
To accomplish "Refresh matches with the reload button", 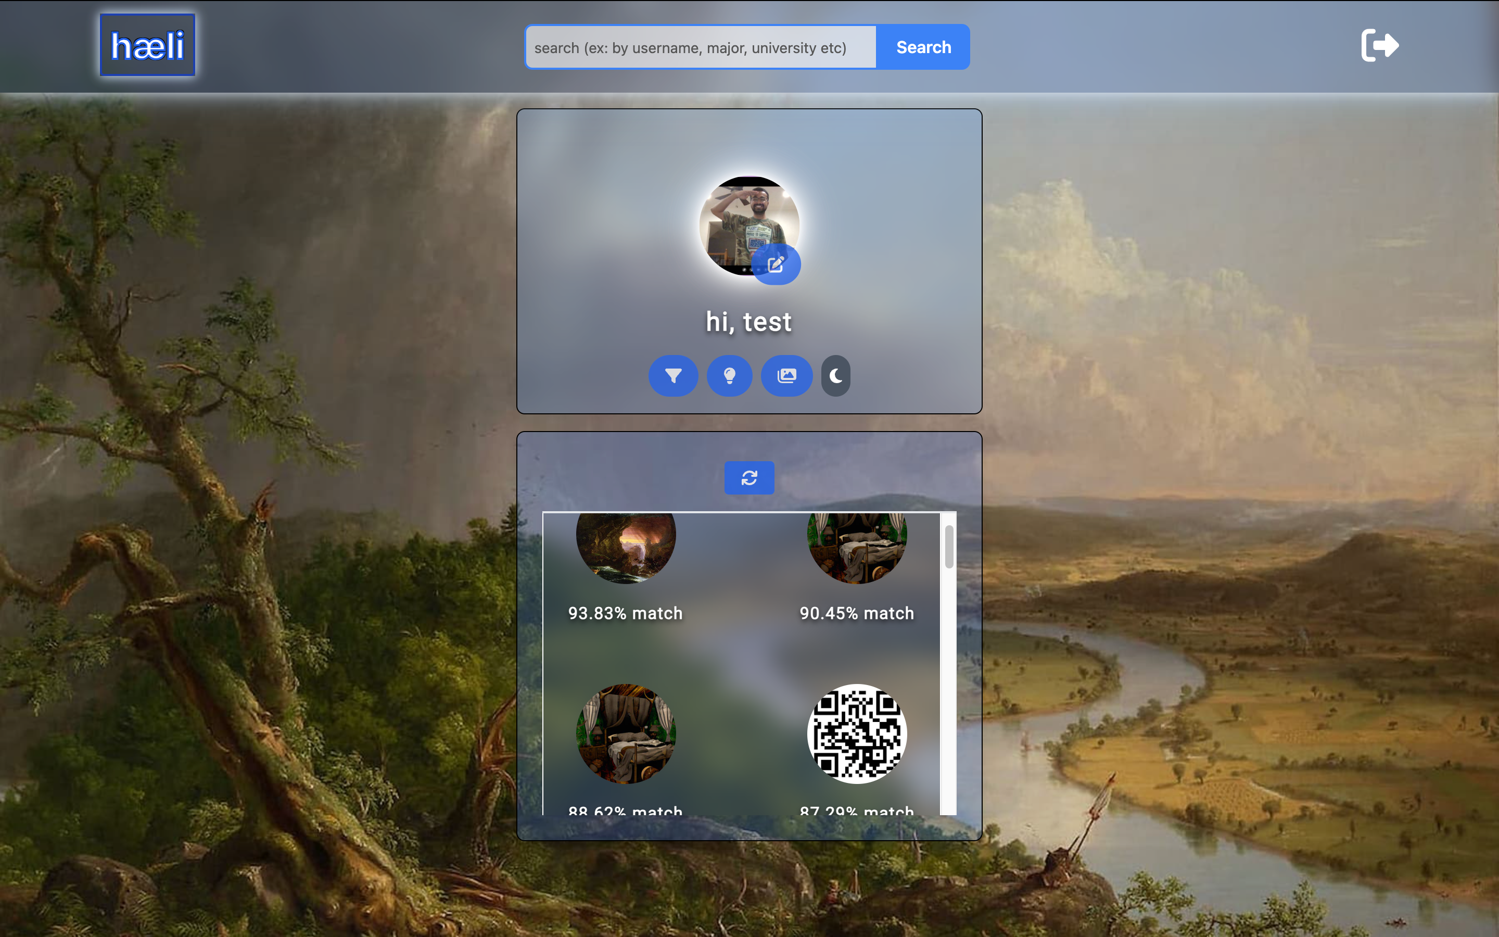I will click(x=749, y=478).
